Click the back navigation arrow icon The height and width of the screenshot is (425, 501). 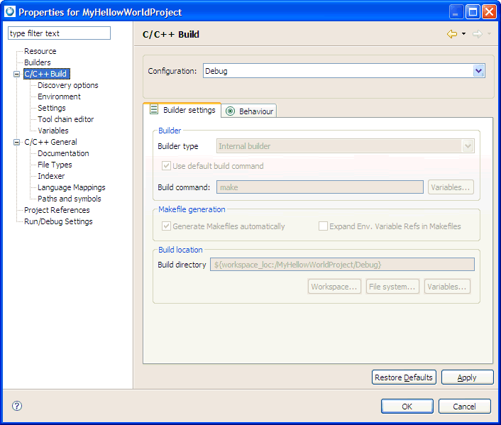[x=451, y=34]
